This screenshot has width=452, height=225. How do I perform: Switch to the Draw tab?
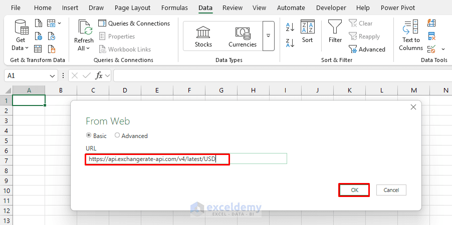[96, 8]
